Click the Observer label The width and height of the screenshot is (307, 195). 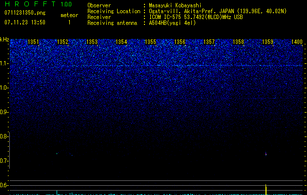(99, 5)
